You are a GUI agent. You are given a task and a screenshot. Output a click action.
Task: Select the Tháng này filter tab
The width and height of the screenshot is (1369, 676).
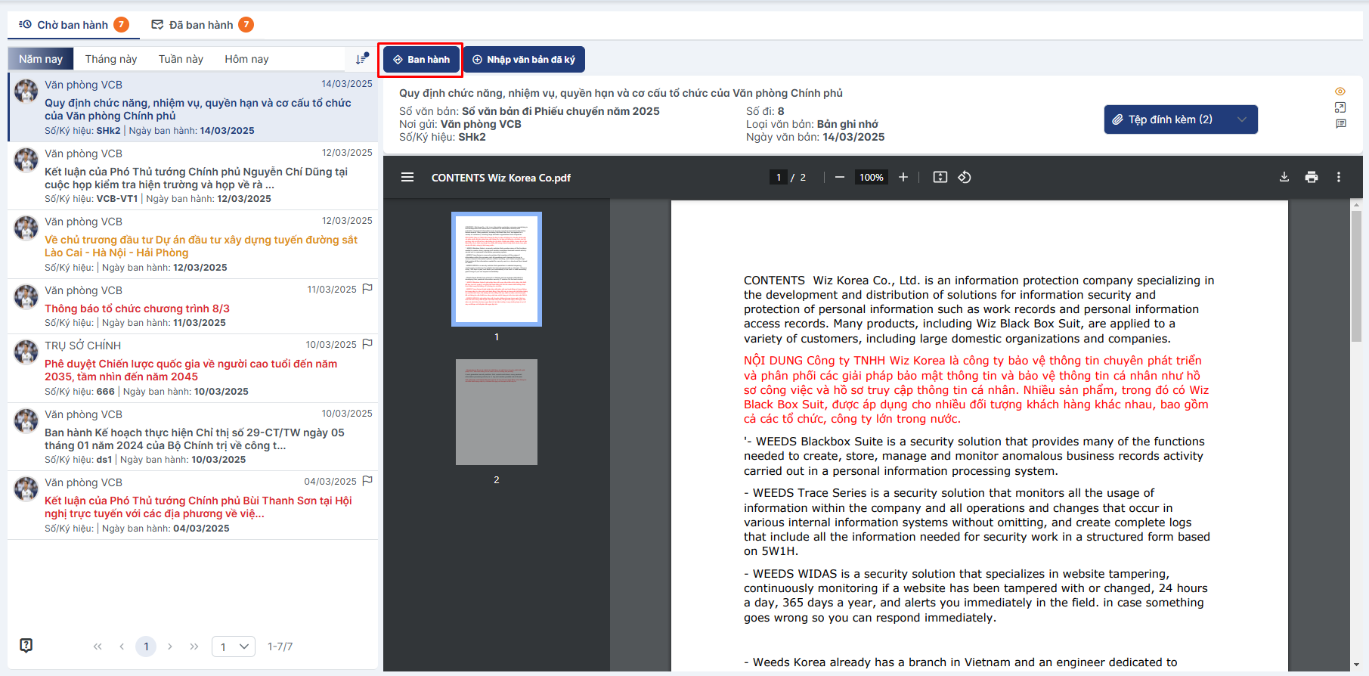coord(111,59)
